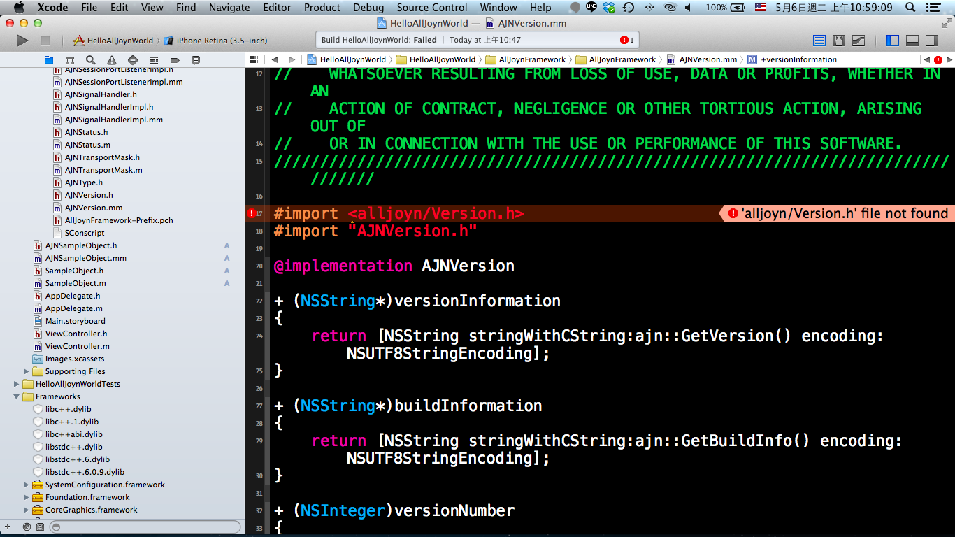Open the Log navigator
The width and height of the screenshot is (955, 537).
[x=196, y=60]
